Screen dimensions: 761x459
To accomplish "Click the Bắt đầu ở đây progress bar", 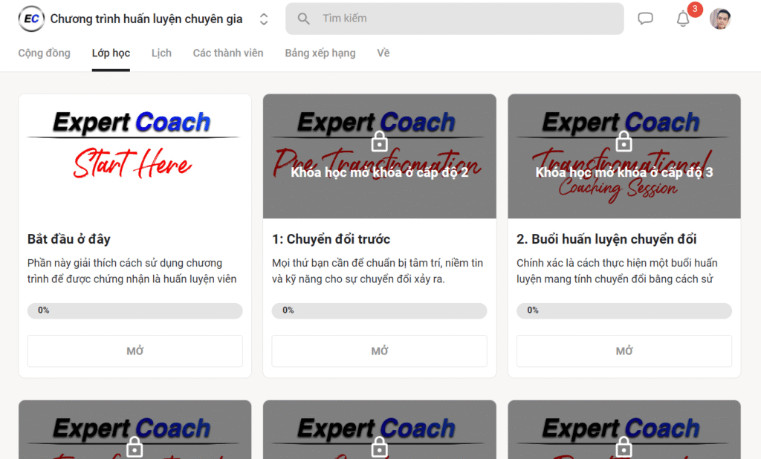I will point(135,310).
